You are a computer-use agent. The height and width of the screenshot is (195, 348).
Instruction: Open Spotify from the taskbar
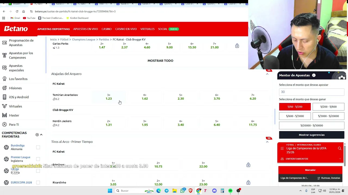[x=230, y=191]
